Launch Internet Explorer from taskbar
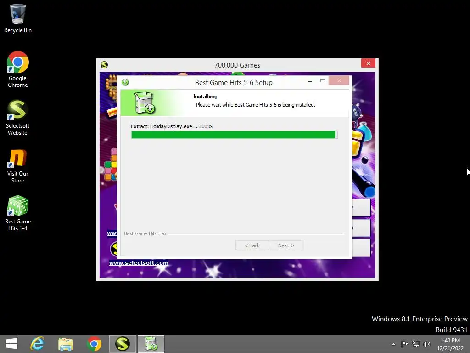The image size is (470, 353). pyautogui.click(x=38, y=344)
